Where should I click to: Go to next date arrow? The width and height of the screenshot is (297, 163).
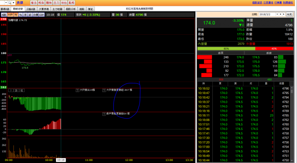(x=283, y=14)
